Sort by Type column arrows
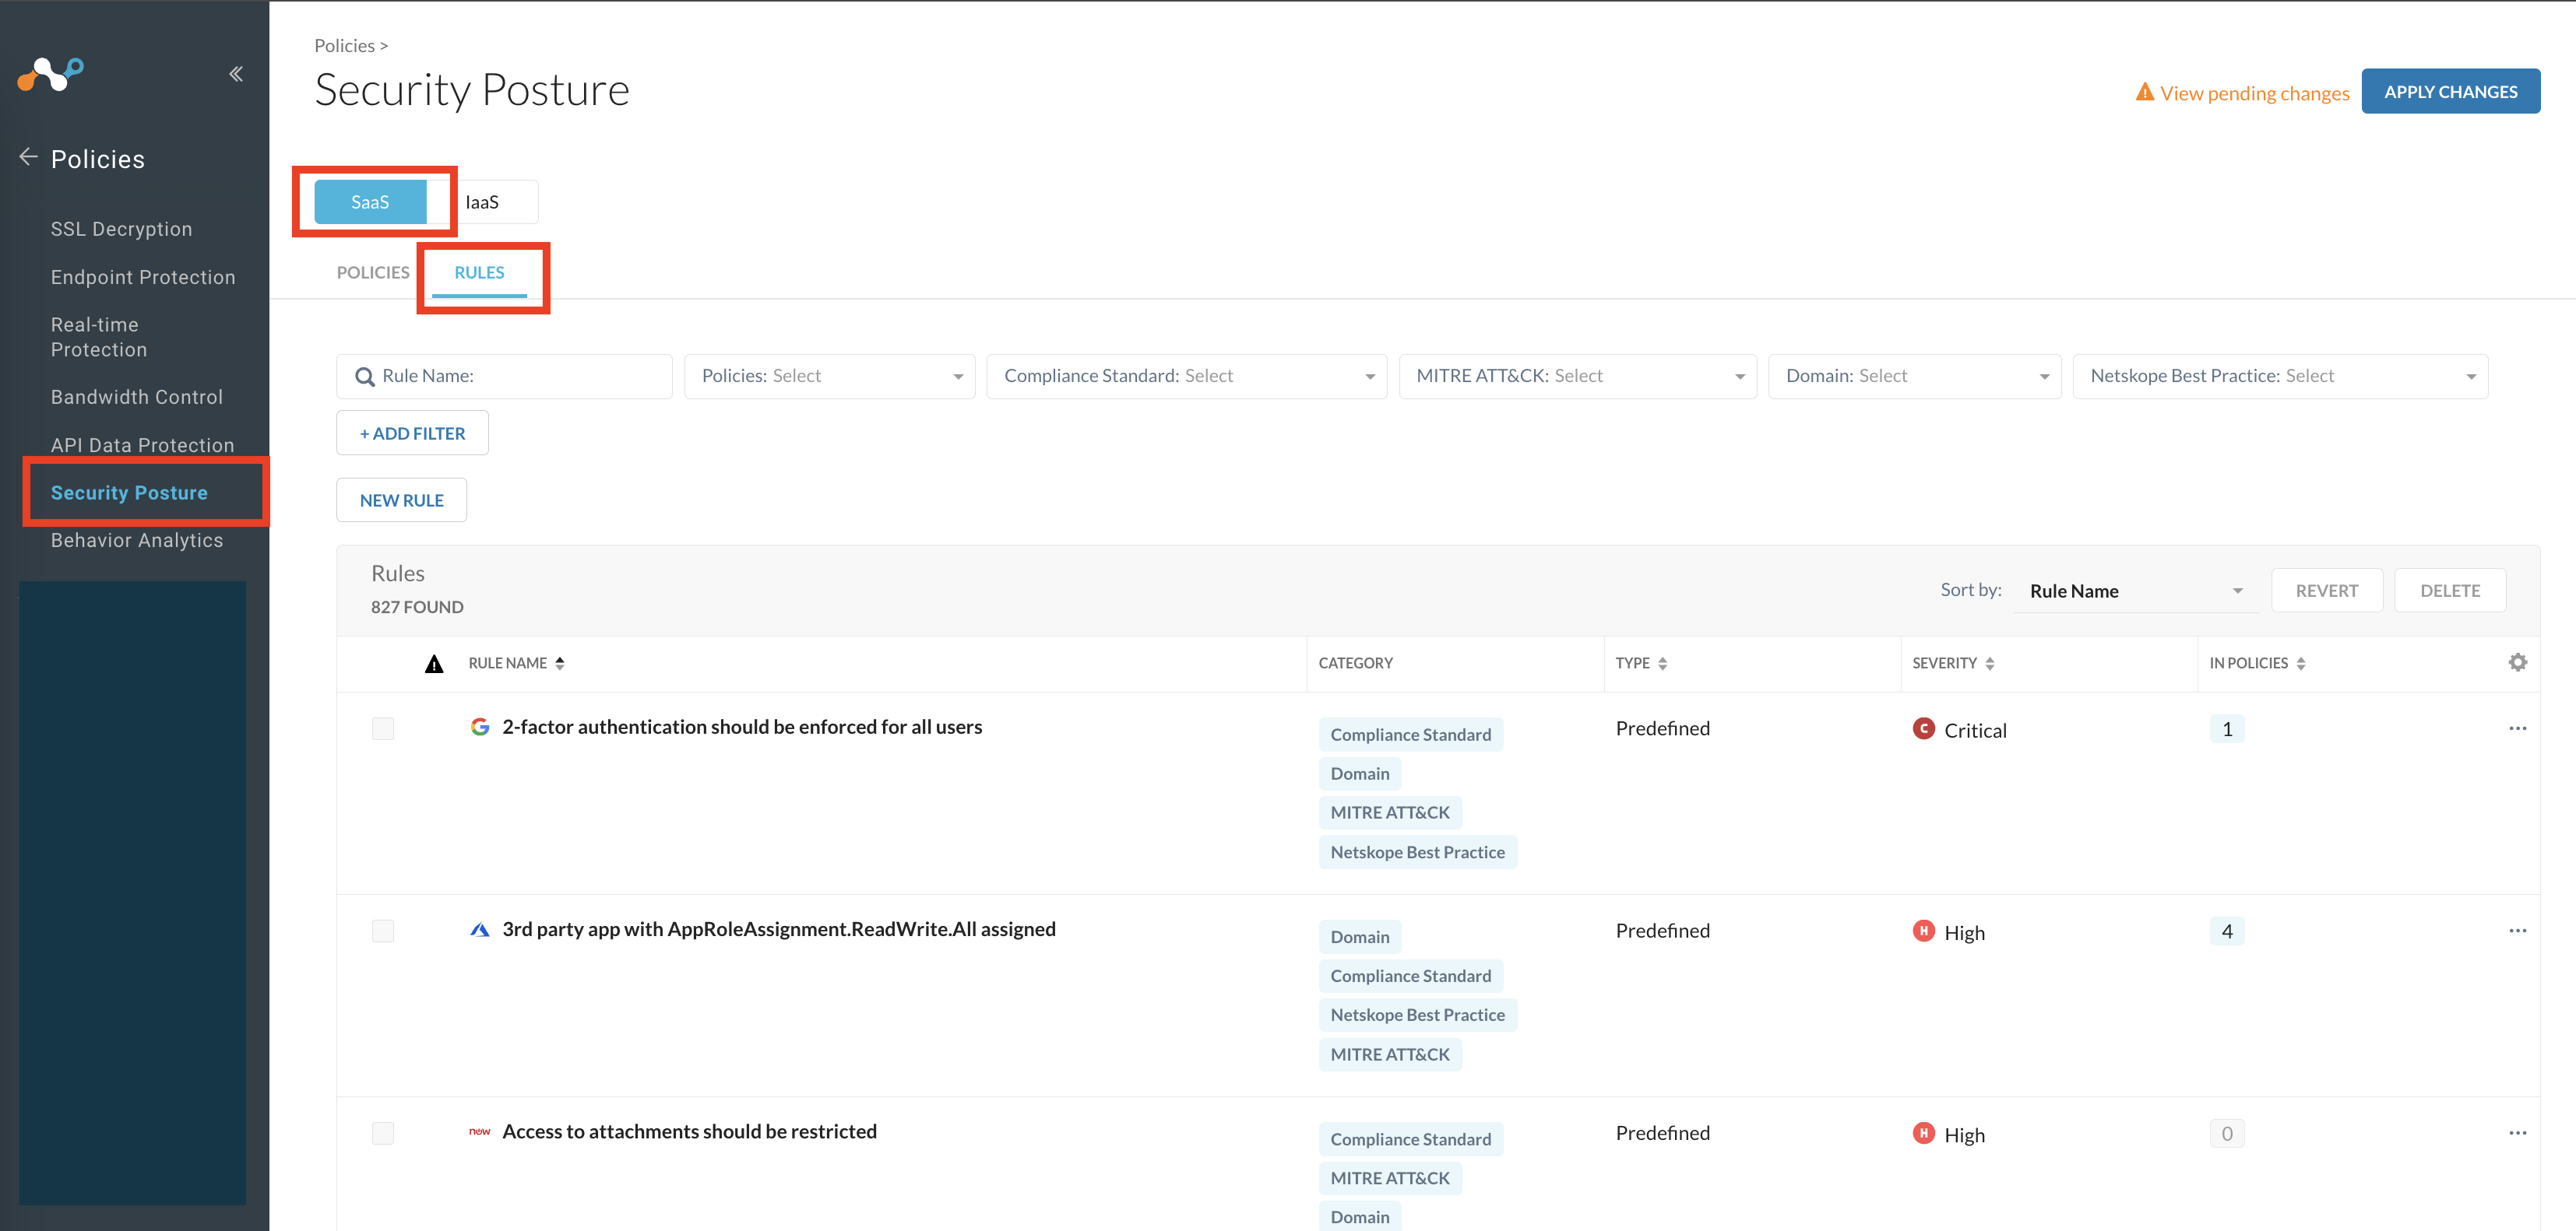This screenshot has width=2576, height=1231. (x=1662, y=664)
